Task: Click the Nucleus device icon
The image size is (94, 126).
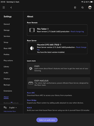Action: click(31, 83)
